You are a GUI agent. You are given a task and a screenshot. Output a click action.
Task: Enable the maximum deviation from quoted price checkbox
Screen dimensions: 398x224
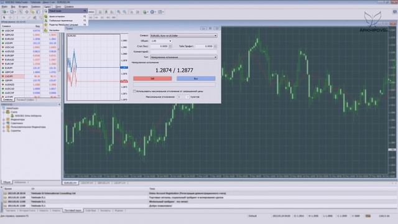point(135,91)
